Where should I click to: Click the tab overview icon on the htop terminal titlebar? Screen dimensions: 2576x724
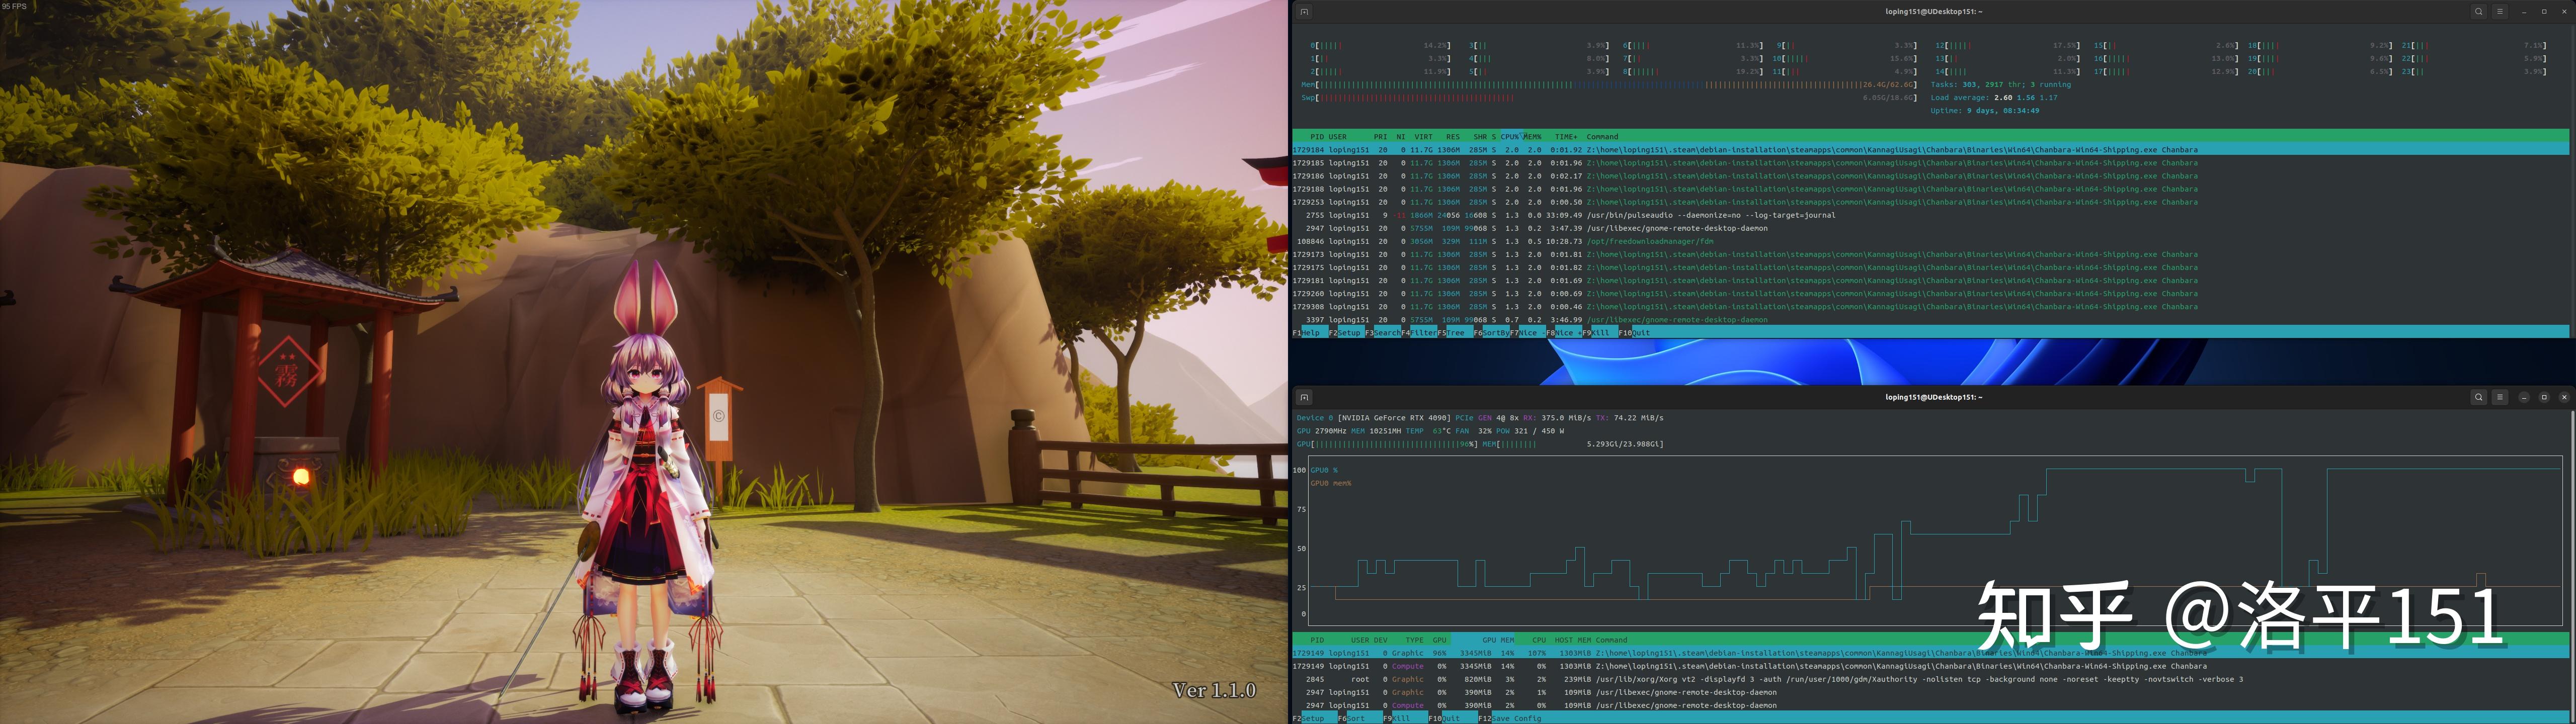(1304, 11)
